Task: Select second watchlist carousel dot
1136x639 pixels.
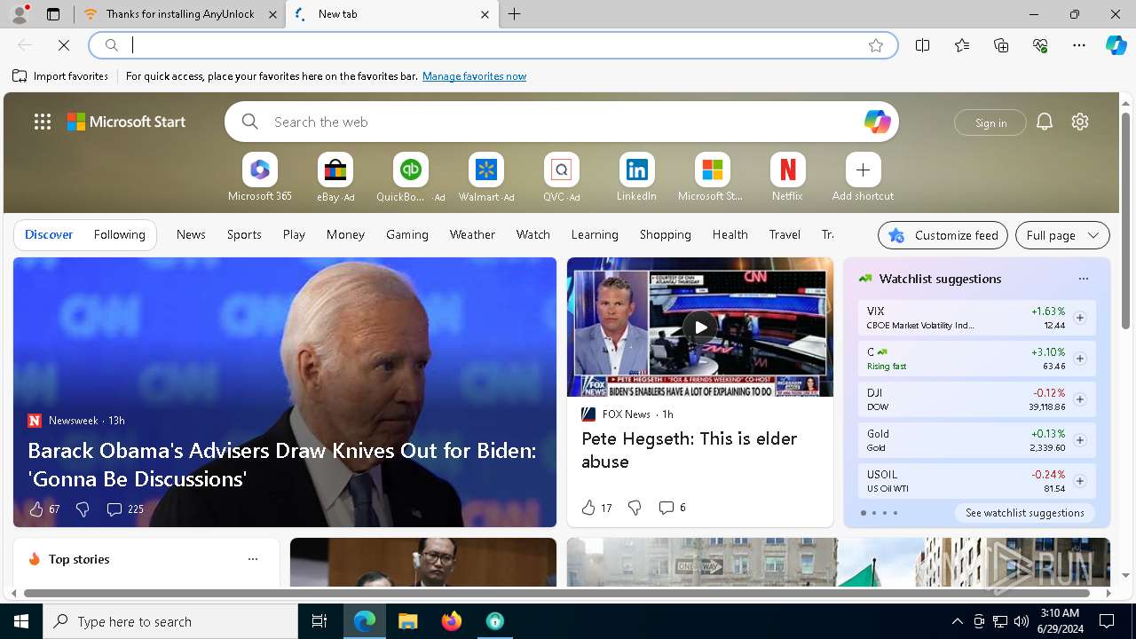Action: (873, 513)
